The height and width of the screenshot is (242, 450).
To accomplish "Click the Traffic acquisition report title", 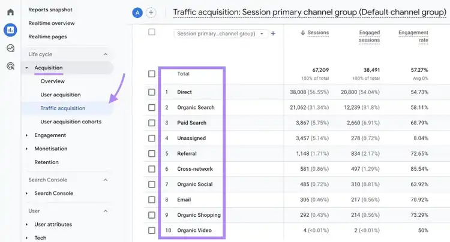I will point(310,13).
